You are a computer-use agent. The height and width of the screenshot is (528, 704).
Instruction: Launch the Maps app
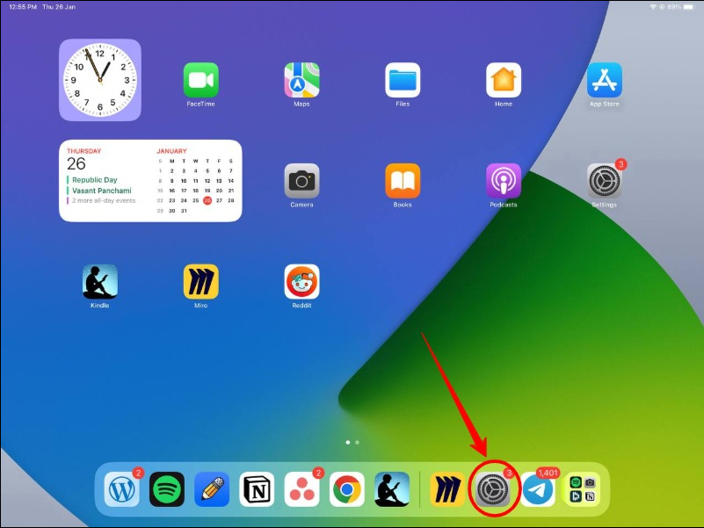click(x=301, y=81)
